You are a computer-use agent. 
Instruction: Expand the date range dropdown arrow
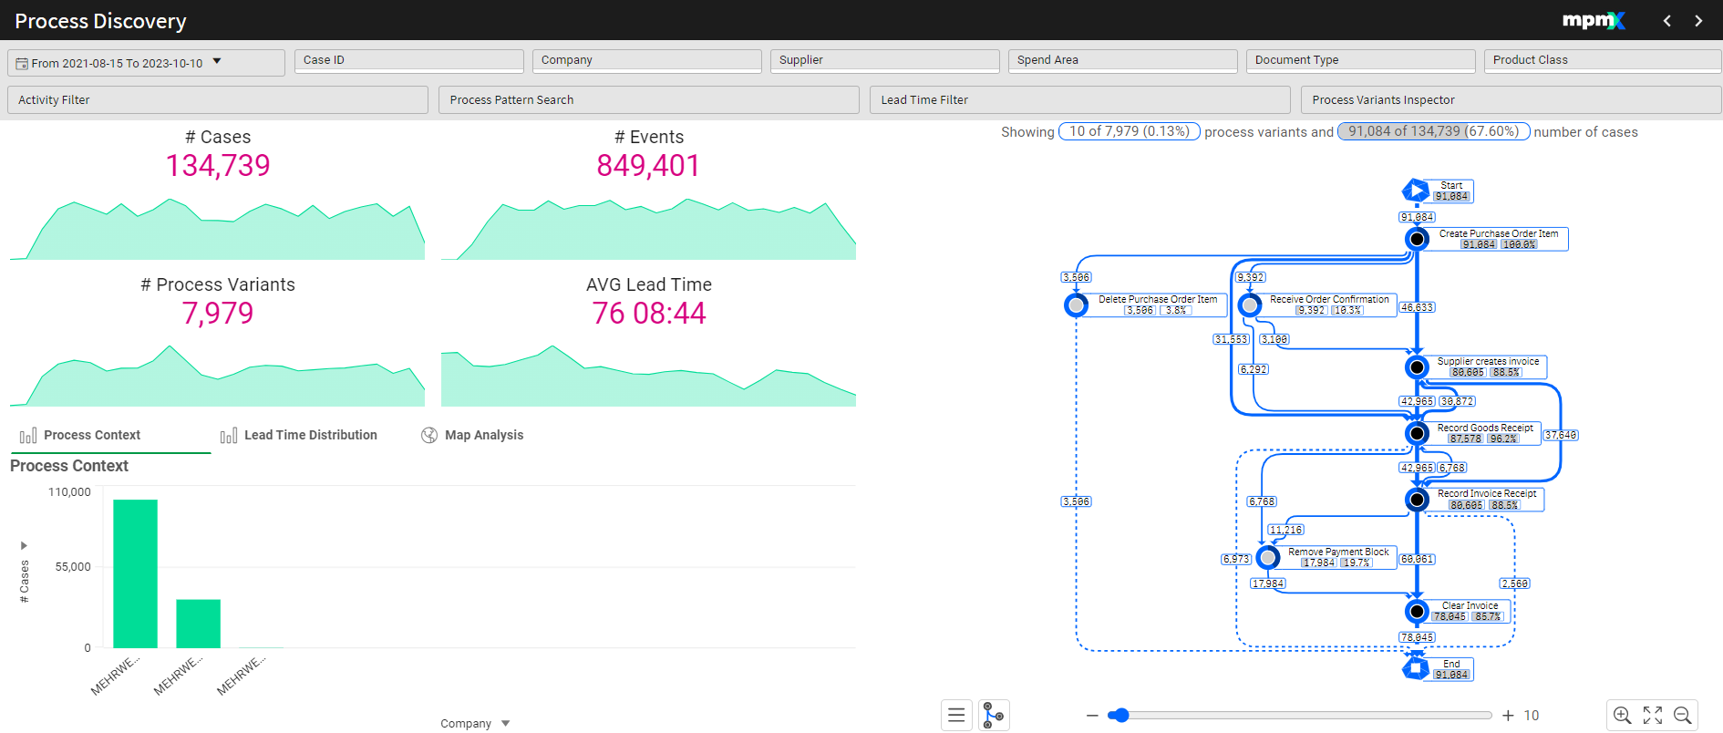tap(217, 62)
